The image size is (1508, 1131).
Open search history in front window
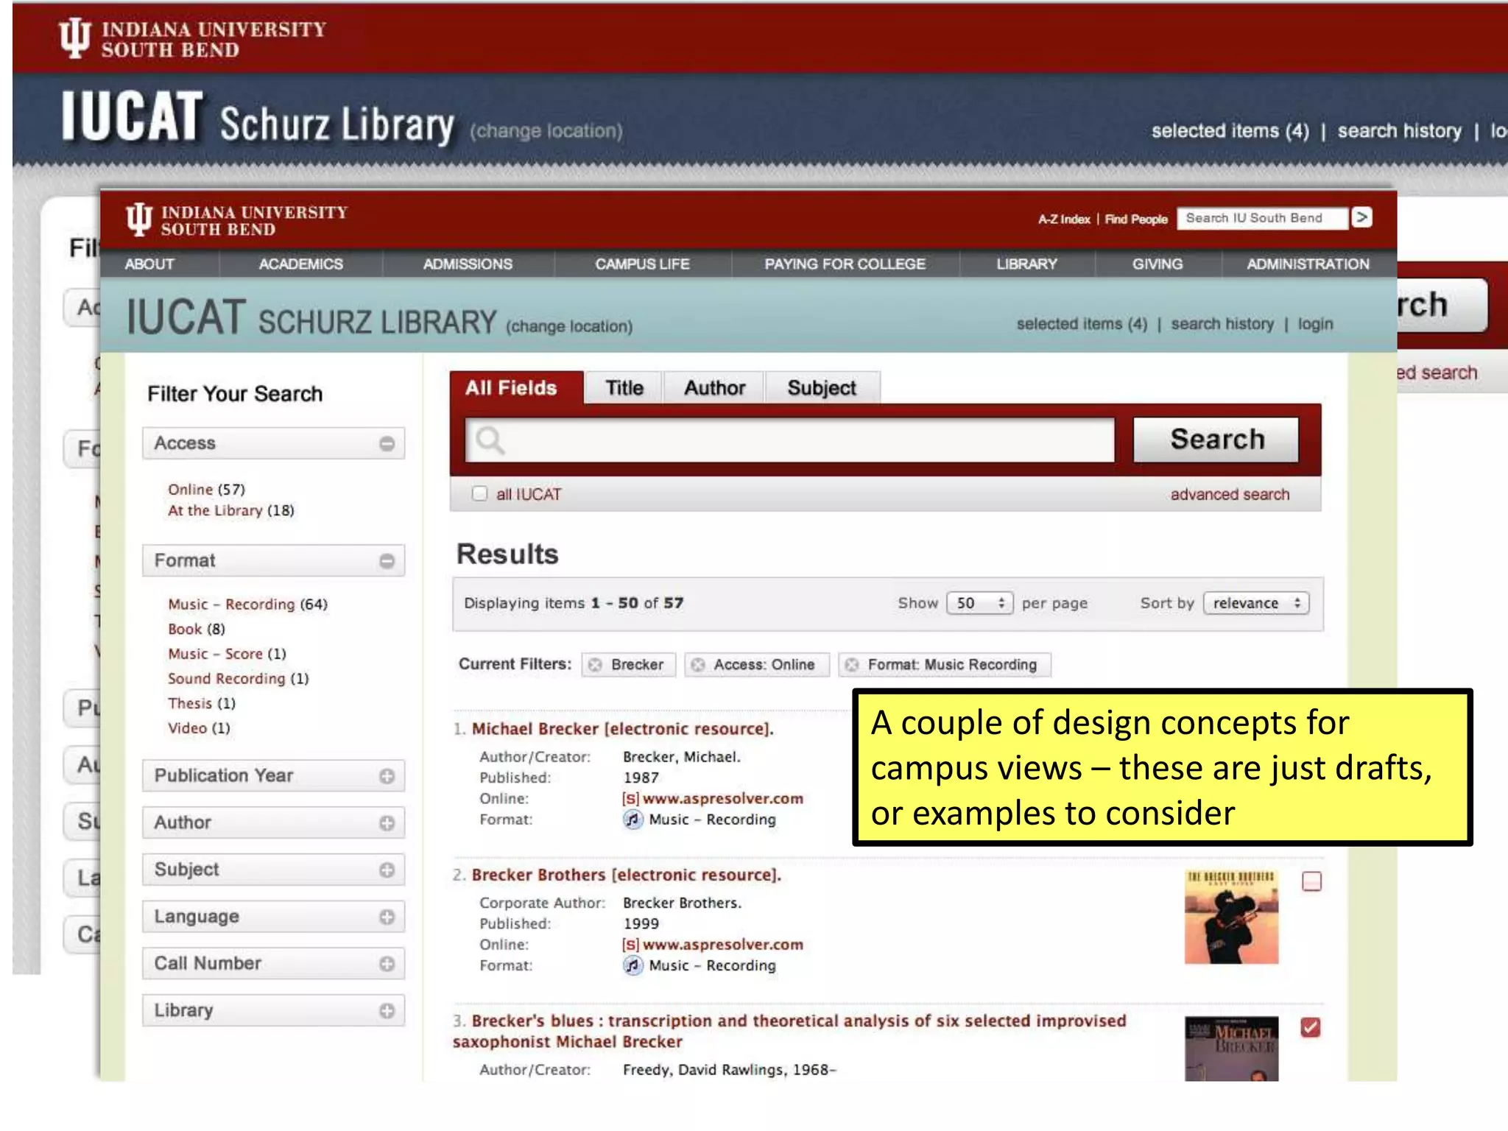point(1222,324)
